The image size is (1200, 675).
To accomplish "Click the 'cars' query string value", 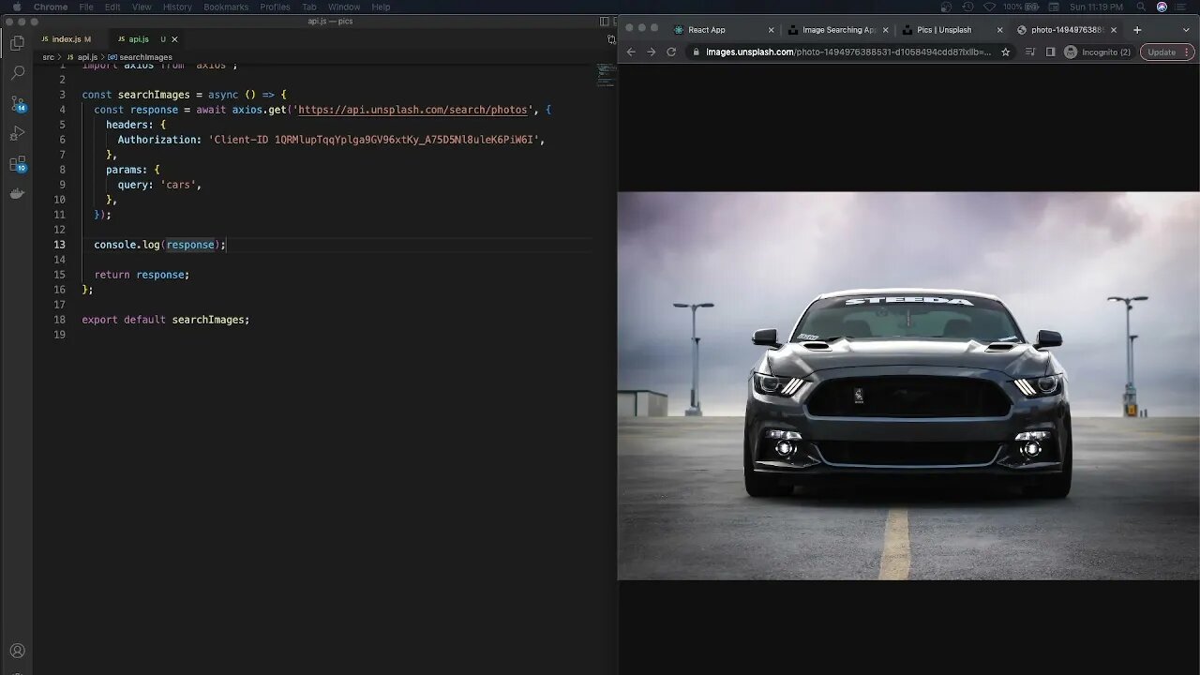I will [x=178, y=185].
